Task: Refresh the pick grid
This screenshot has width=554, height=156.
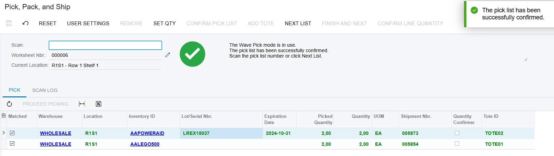Action: pyautogui.click(x=9, y=104)
